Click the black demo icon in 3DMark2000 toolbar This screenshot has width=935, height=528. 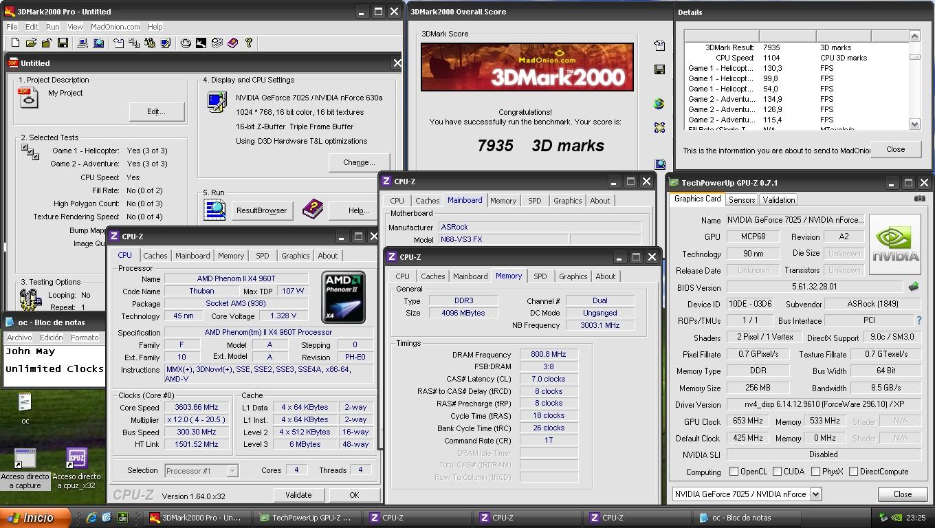(x=201, y=43)
